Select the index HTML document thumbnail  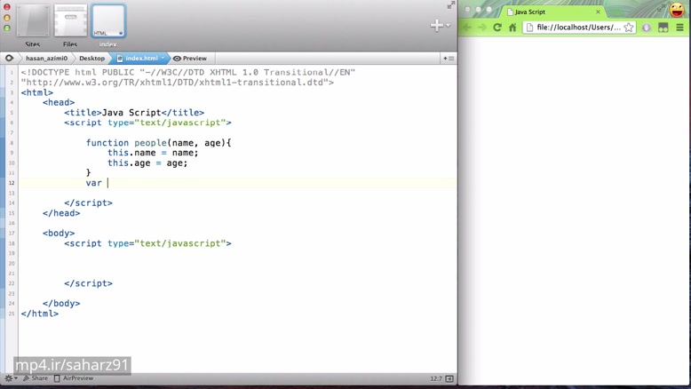point(108,22)
